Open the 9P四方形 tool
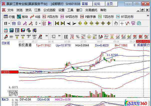 click(x=69, y=17)
